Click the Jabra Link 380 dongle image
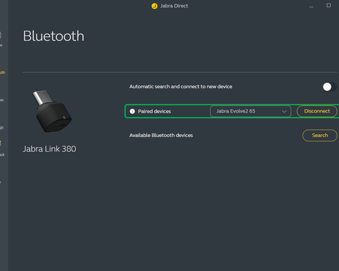The image size is (339, 271). [x=52, y=111]
